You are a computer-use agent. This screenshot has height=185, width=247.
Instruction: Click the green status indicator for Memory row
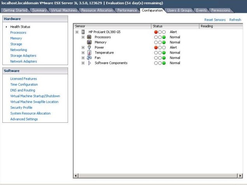click(x=164, y=42)
